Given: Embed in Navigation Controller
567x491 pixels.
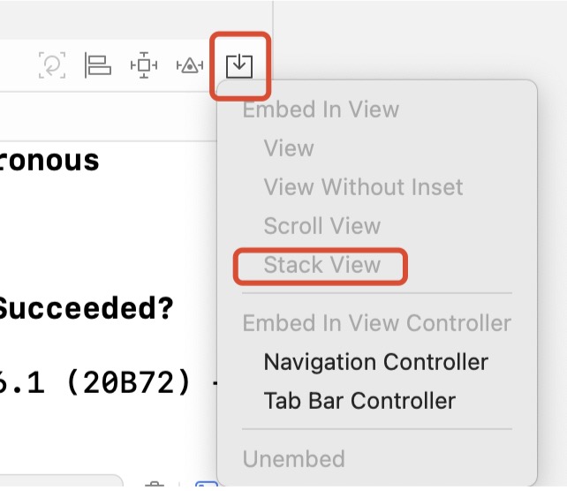Looking at the screenshot, I should (375, 362).
